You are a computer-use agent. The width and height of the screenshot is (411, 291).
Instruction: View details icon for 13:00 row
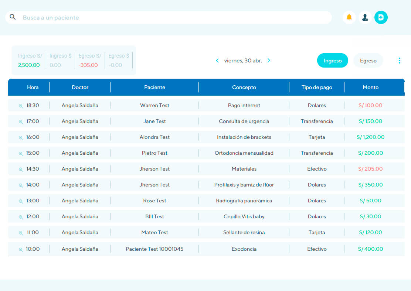tap(21, 201)
